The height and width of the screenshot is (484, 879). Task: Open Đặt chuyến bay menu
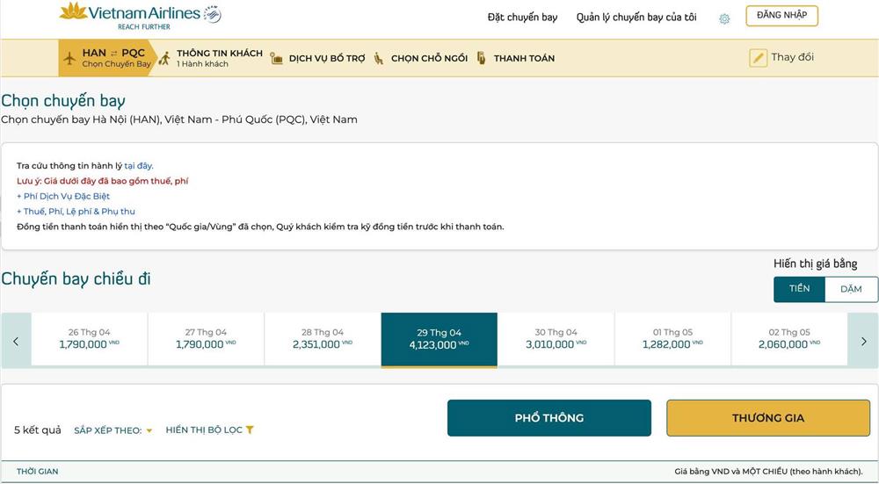(x=522, y=18)
